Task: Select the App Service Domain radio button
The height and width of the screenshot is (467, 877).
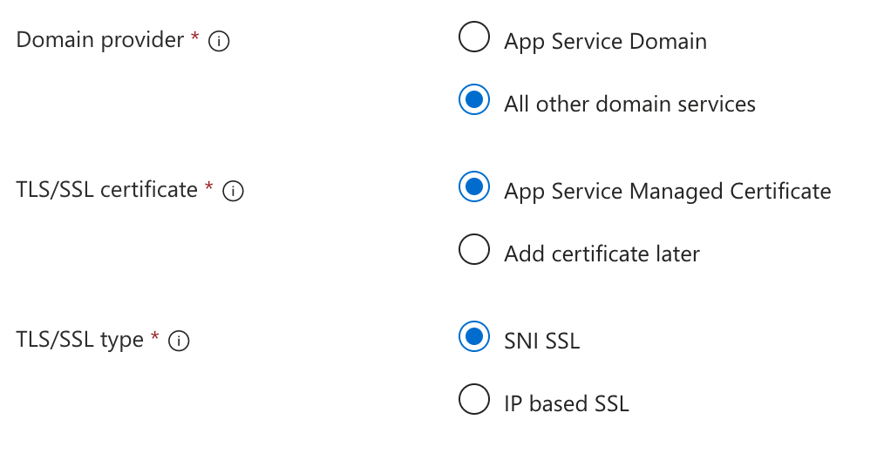Action: click(x=474, y=37)
